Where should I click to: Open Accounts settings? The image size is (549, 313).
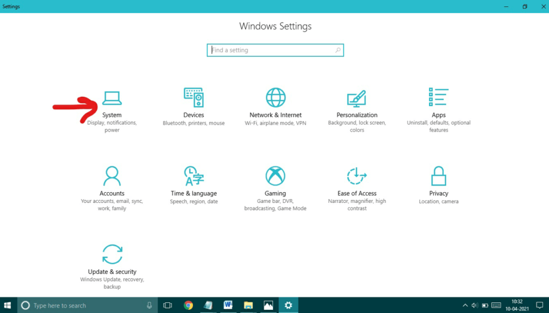coord(112,185)
